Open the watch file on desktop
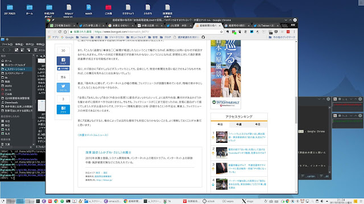Screen dimensions: 364x204 click(89, 10)
